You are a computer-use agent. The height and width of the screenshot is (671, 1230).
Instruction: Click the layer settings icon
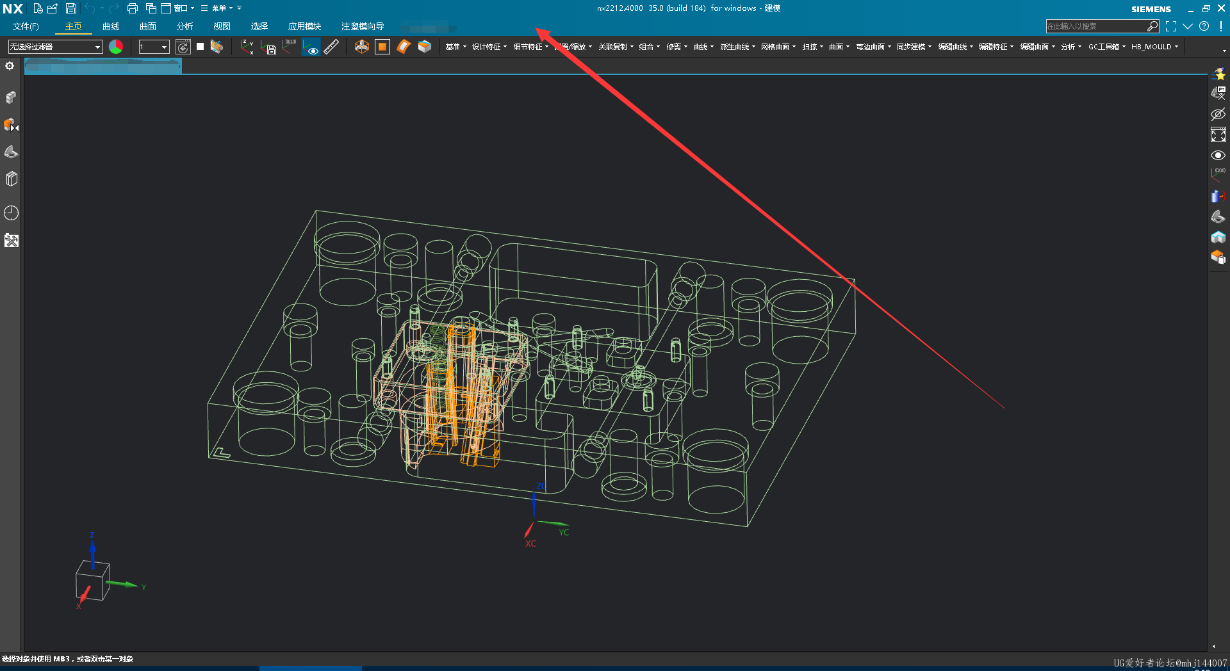pos(183,47)
